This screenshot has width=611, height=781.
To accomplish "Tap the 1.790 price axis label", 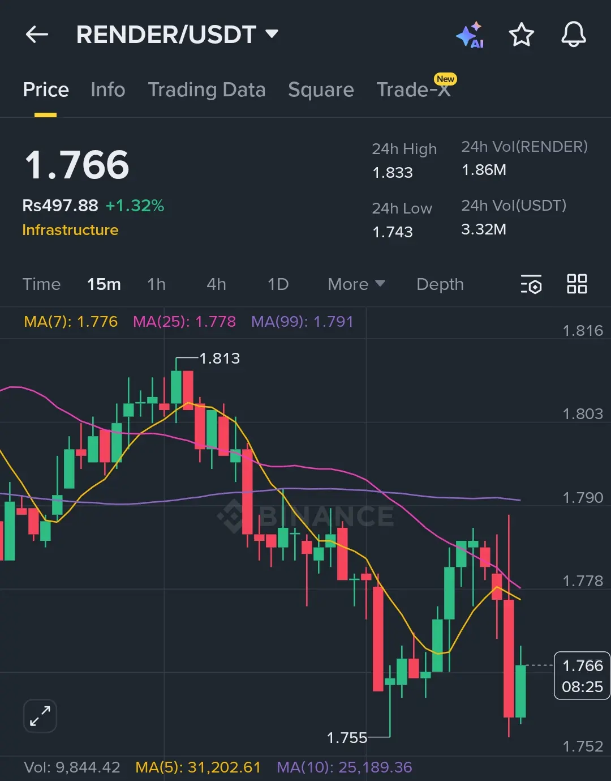I will click(583, 498).
